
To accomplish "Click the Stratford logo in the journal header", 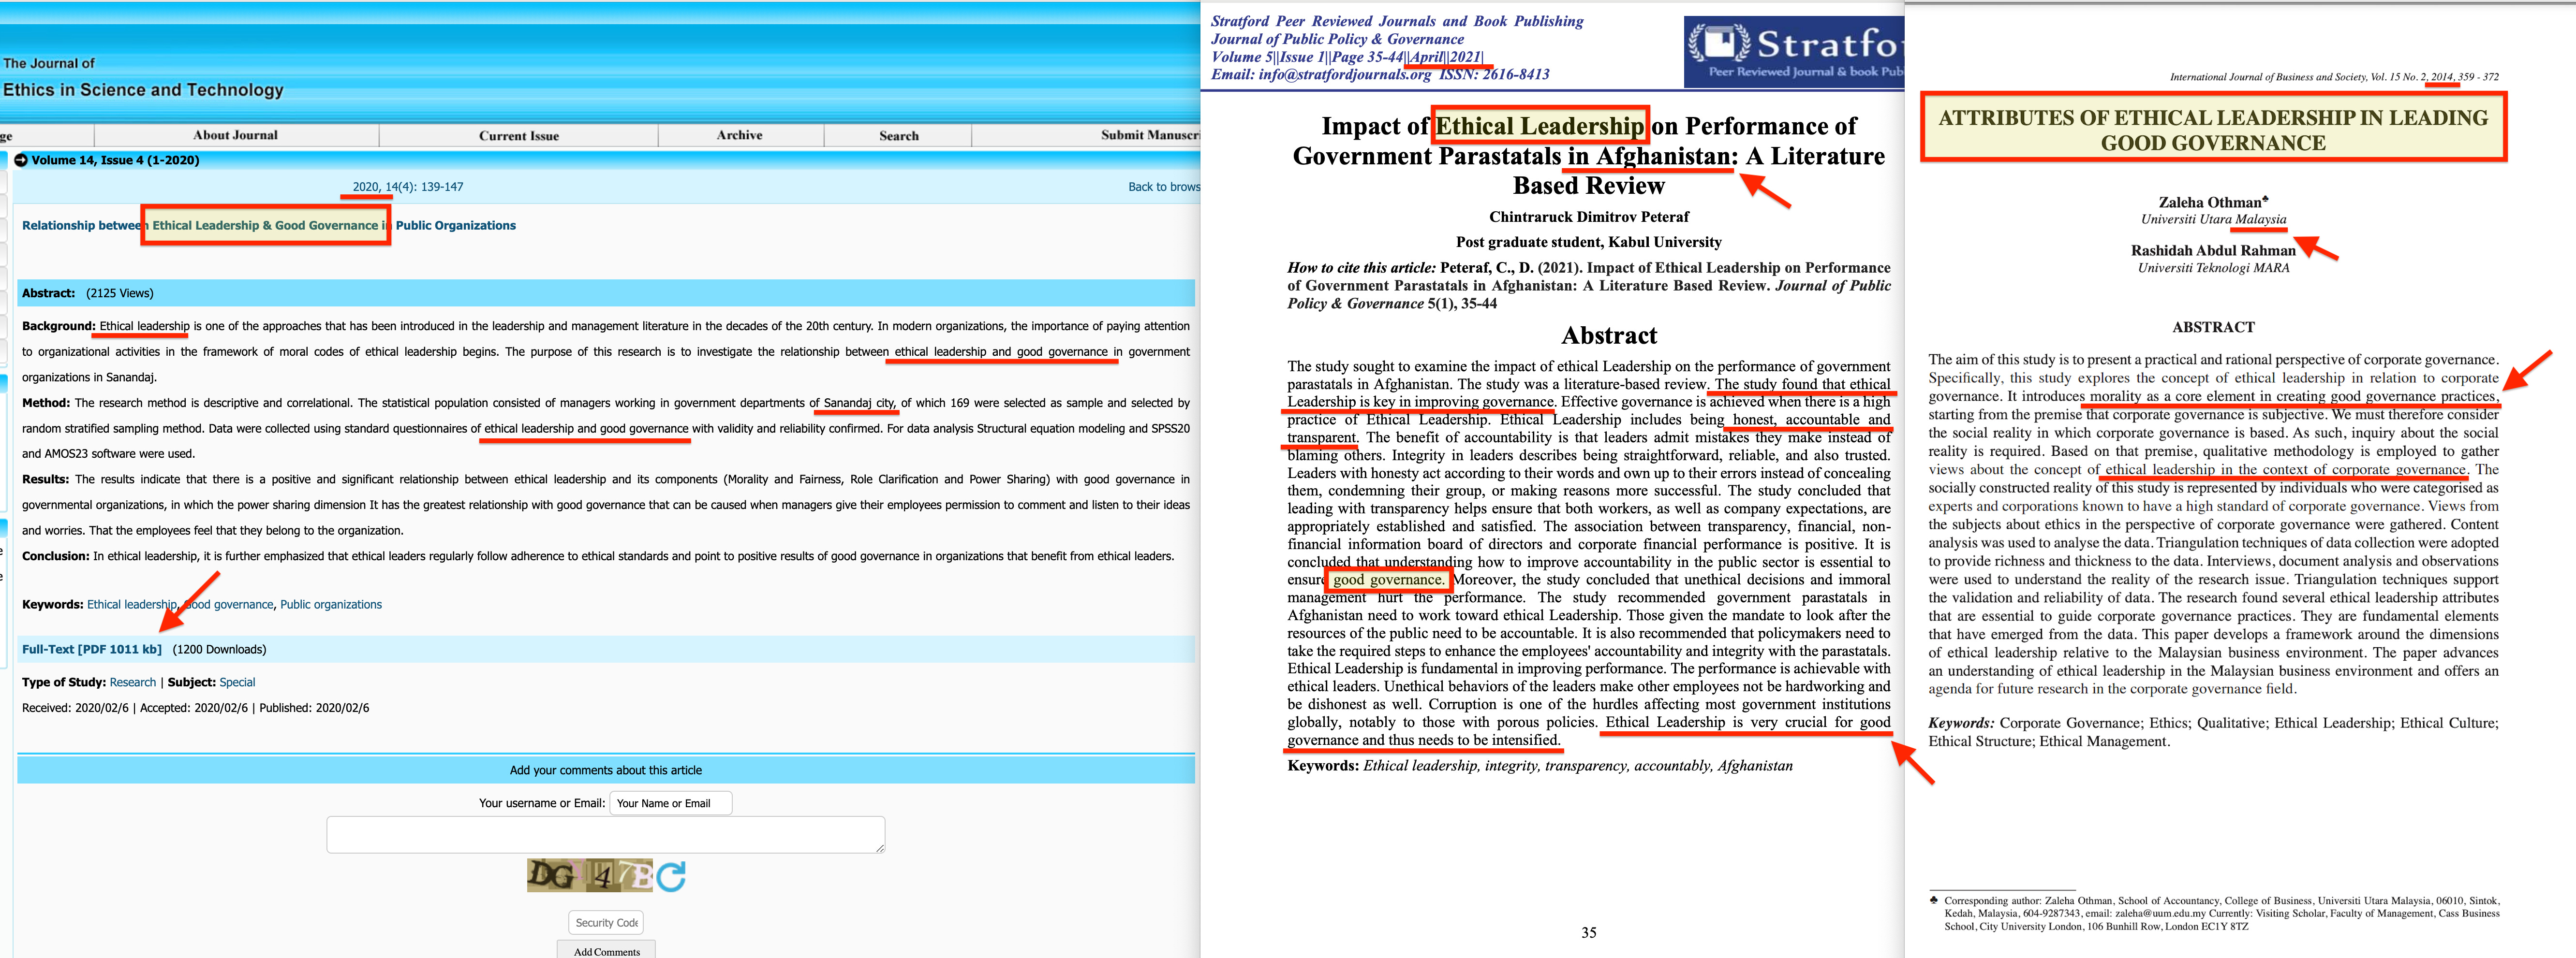I will pos(1795,52).
